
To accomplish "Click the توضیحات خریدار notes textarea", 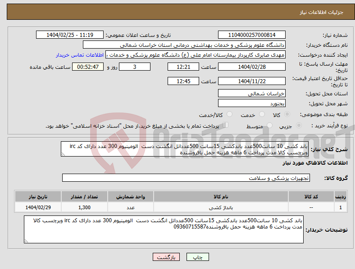I will pyautogui.click(x=164, y=229).
